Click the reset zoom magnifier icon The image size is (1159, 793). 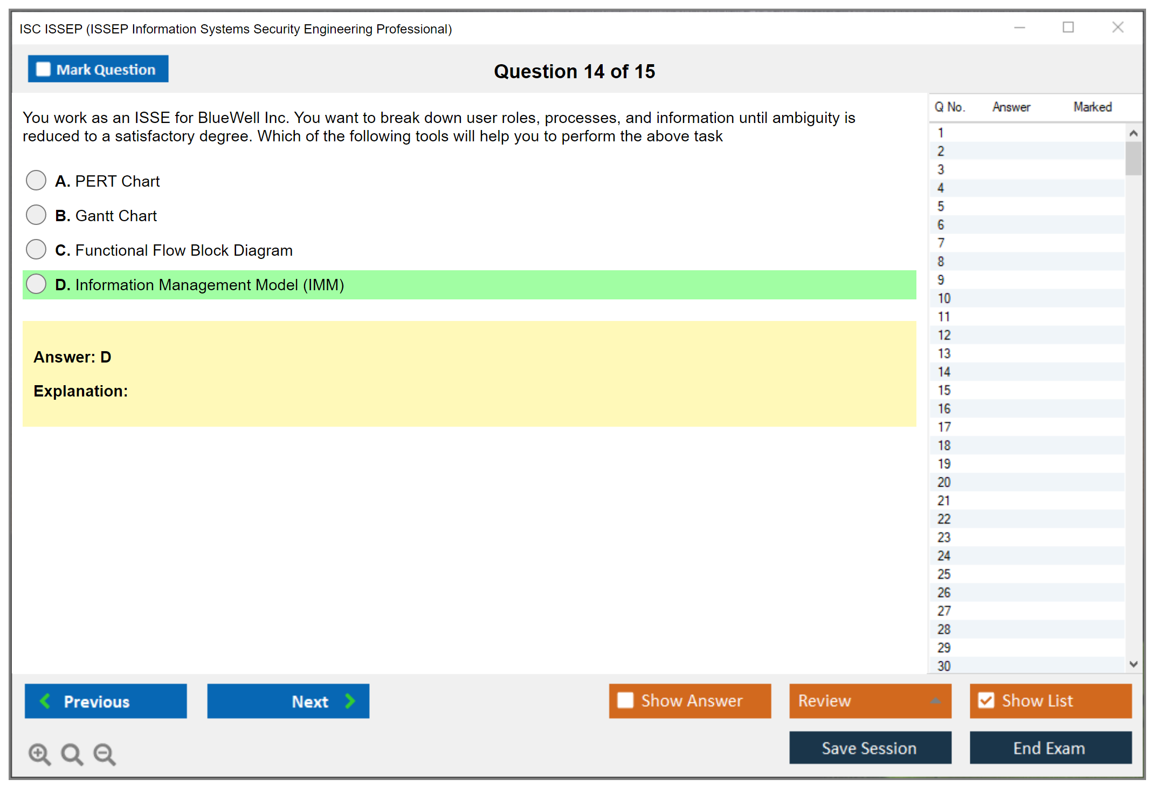point(72,754)
